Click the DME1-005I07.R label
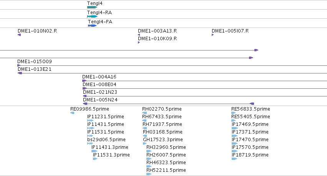This screenshot has height=176, width=327. (x=230, y=31)
